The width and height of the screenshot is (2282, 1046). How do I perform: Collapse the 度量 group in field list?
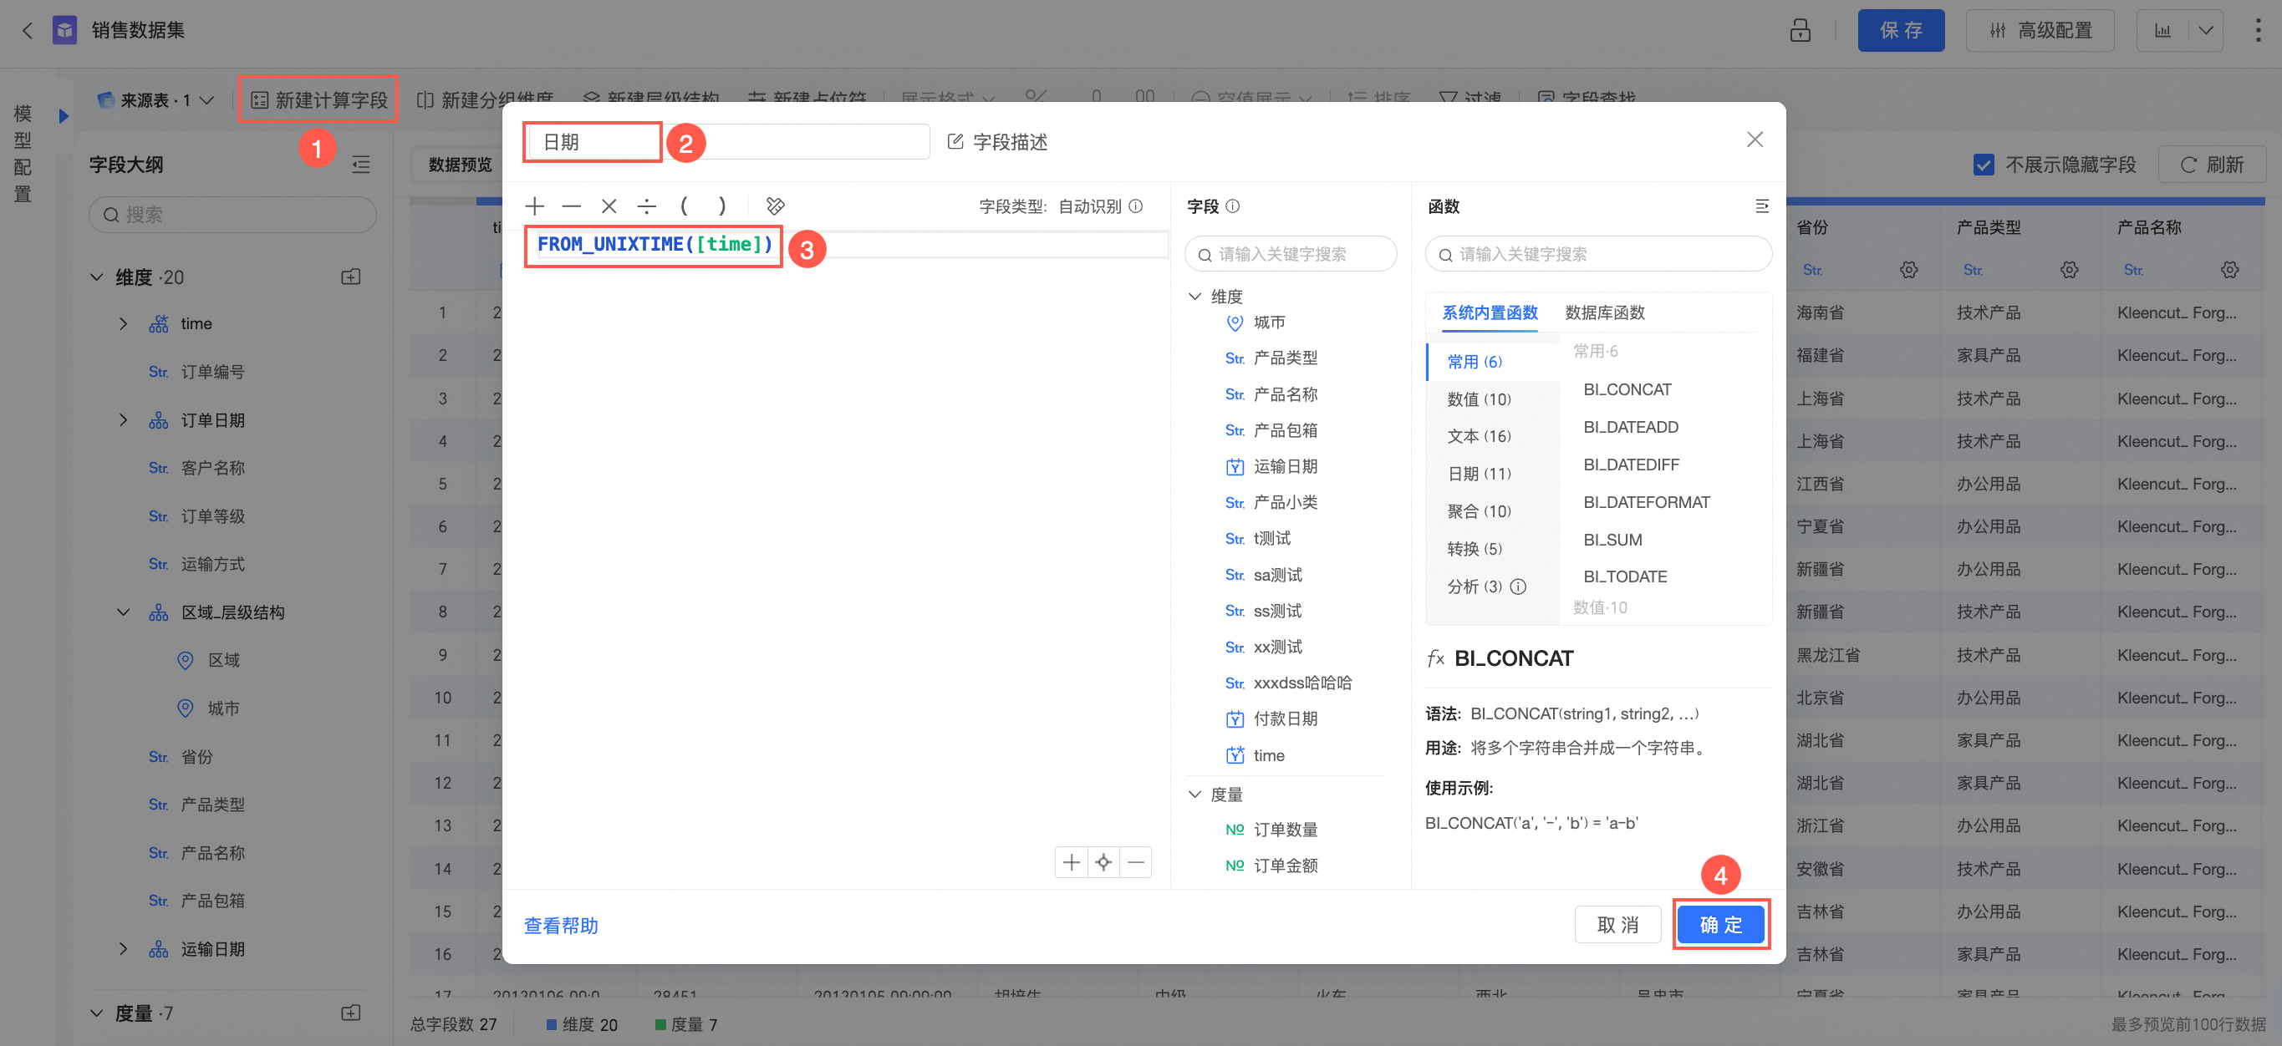pos(1195,795)
